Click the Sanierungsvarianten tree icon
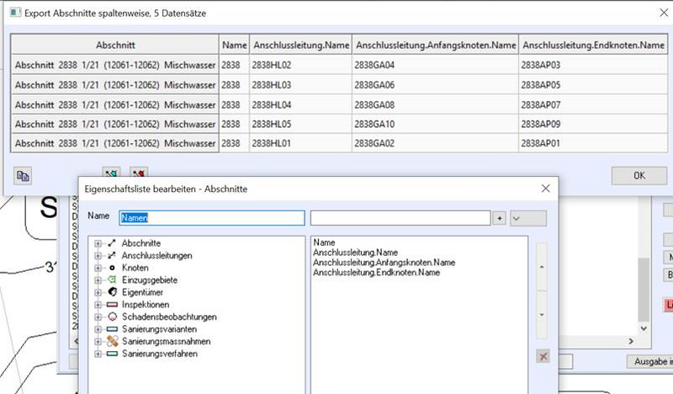This screenshot has width=673, height=394. click(112, 329)
